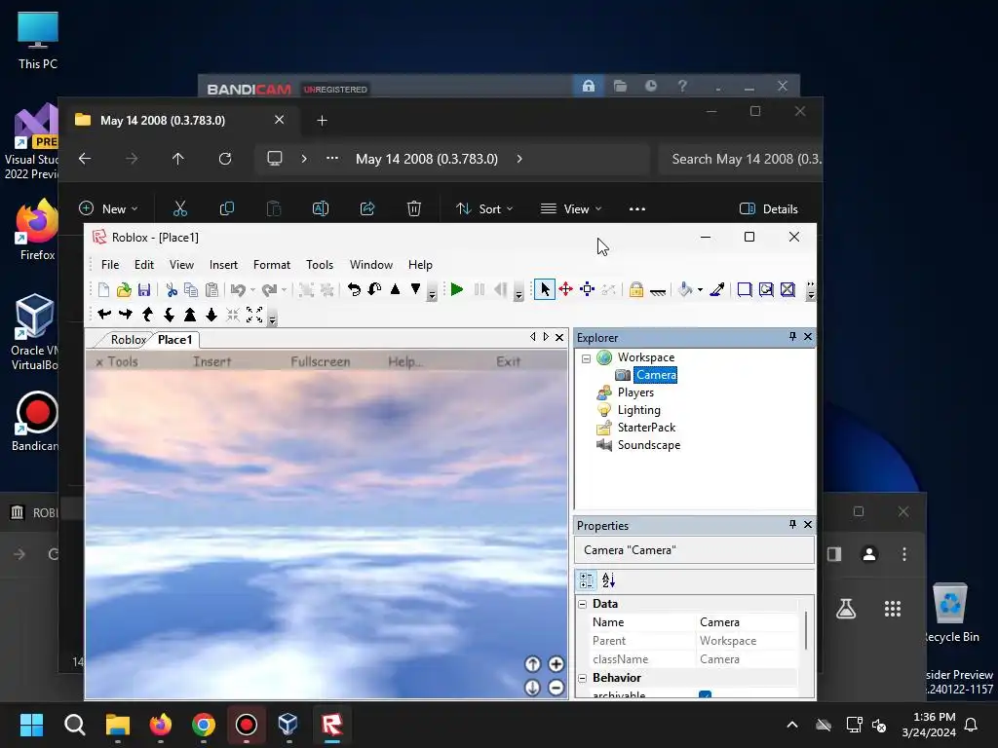Open the Redo history dropdown arrow

pos(284,290)
